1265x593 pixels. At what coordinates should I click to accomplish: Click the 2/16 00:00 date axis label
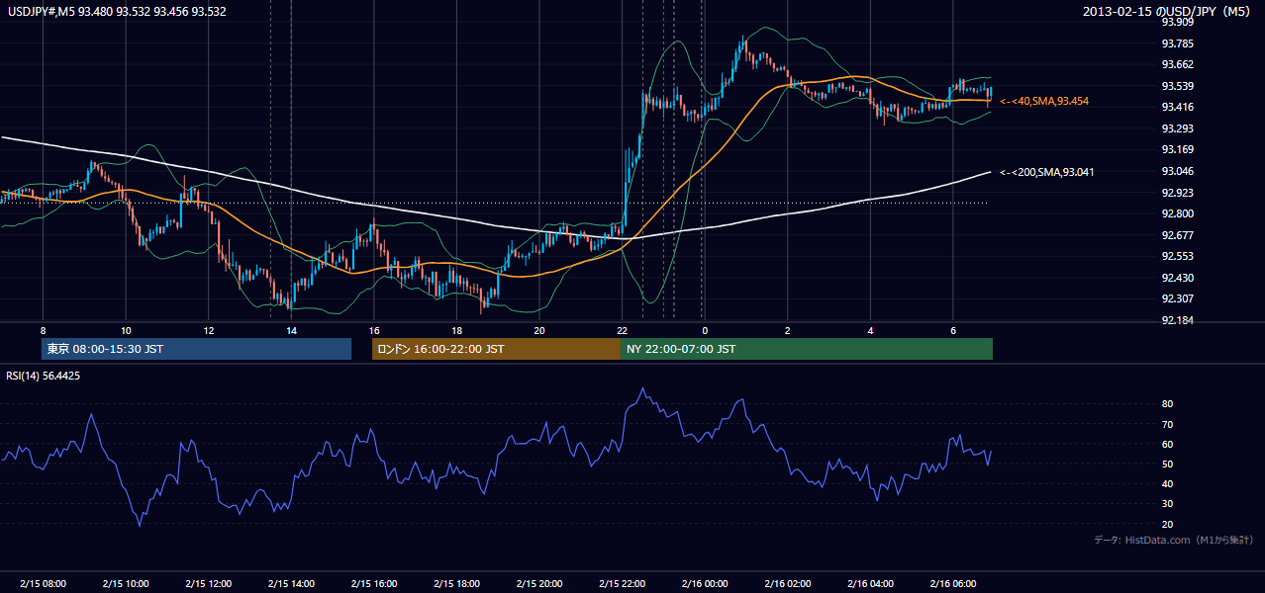[x=705, y=584]
